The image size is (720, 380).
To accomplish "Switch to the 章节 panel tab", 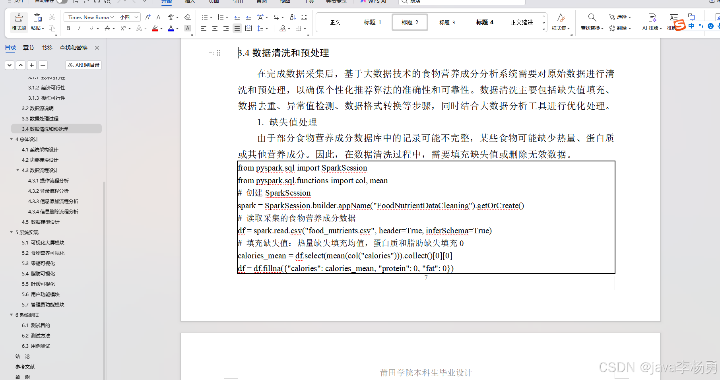I will [x=29, y=48].
